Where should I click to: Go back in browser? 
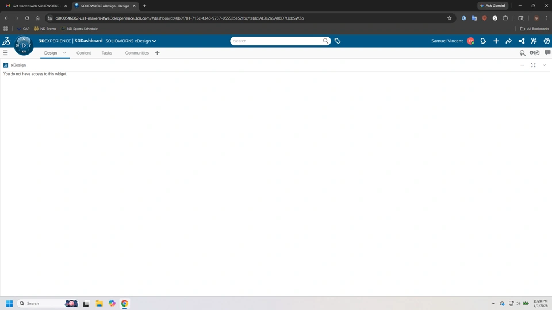point(6,18)
